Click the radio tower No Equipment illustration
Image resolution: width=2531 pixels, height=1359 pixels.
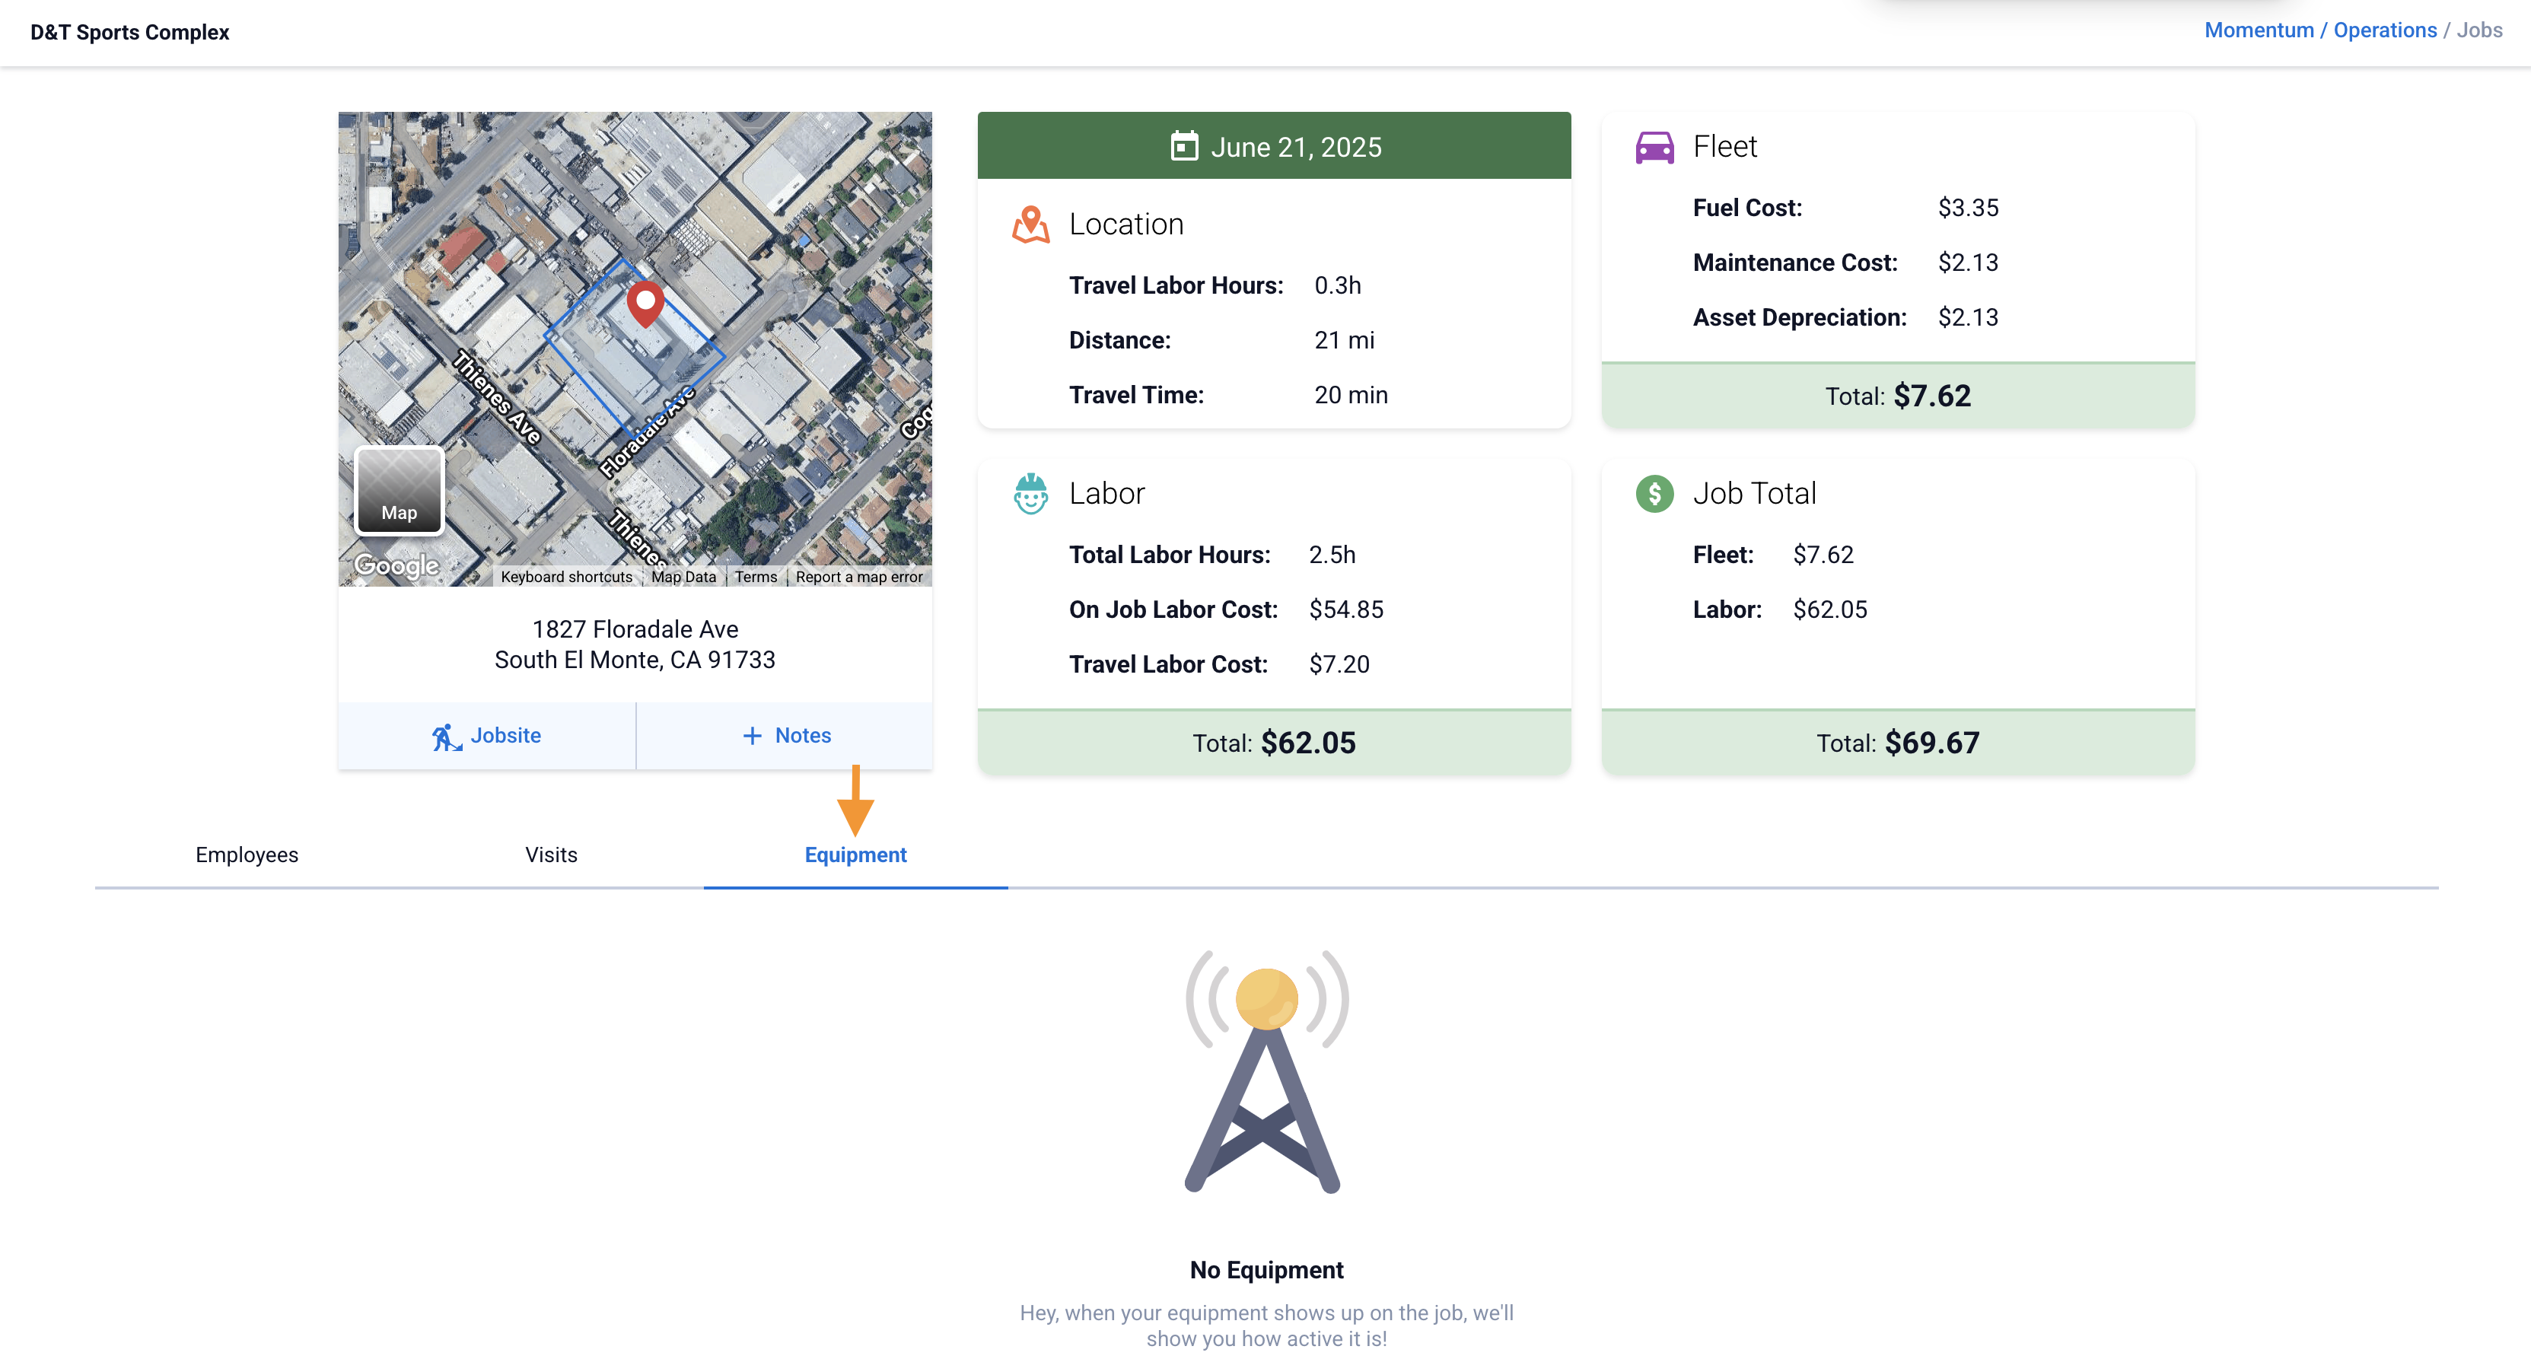click(1265, 1071)
